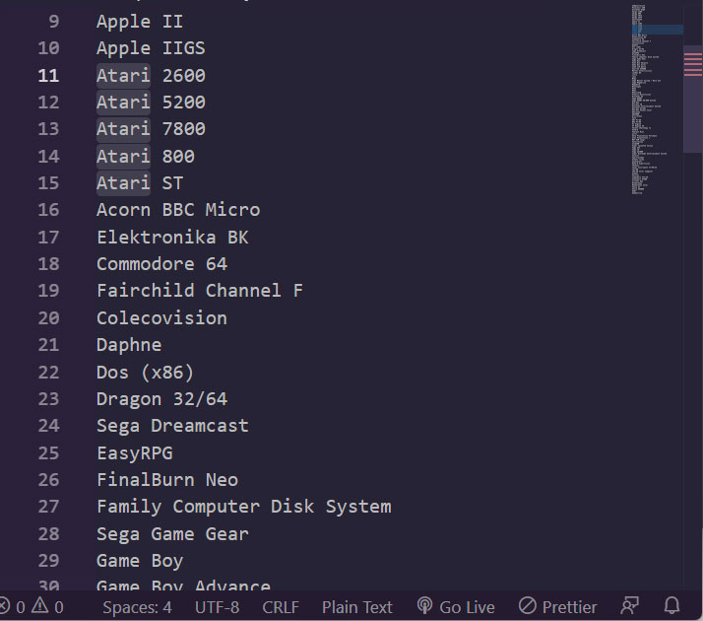
Task: Open the Spaces: 4 indentation setting
Action: pos(137,607)
